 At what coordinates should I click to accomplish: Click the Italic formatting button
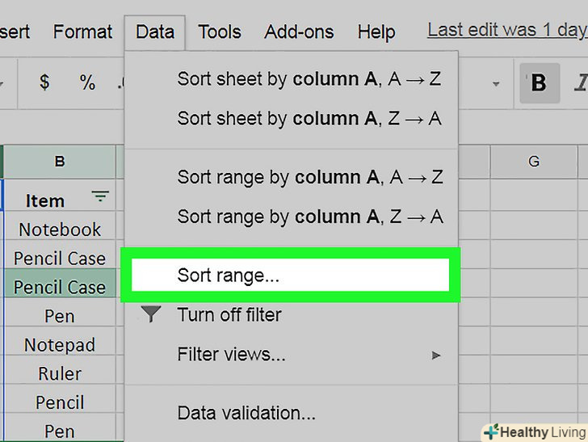579,82
